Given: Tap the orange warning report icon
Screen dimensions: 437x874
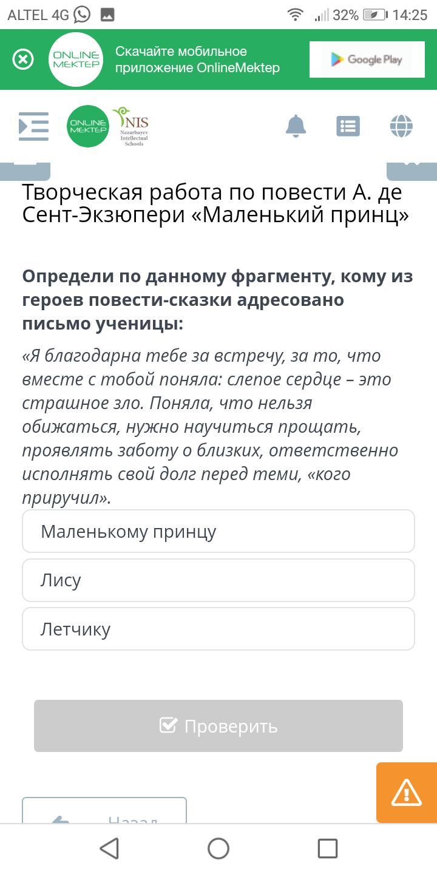Looking at the screenshot, I should coord(407,793).
